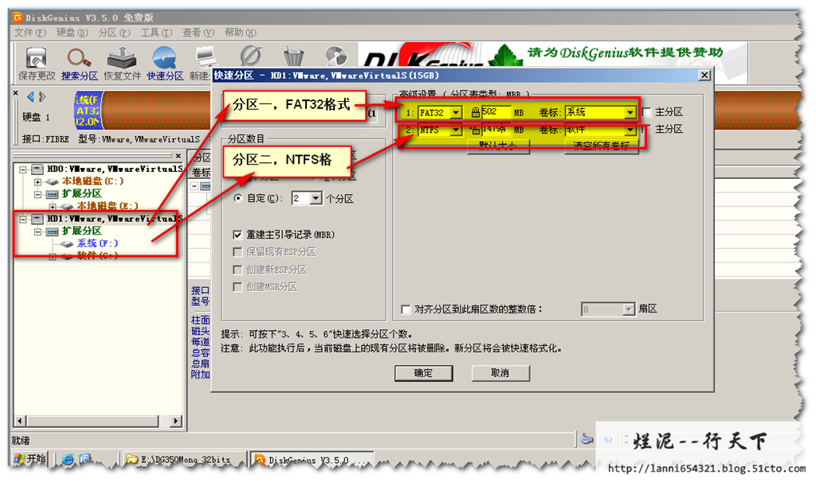Click the 保存更改 (Save Changes) toolbar icon
The height and width of the screenshot is (482, 816).
coord(37,58)
